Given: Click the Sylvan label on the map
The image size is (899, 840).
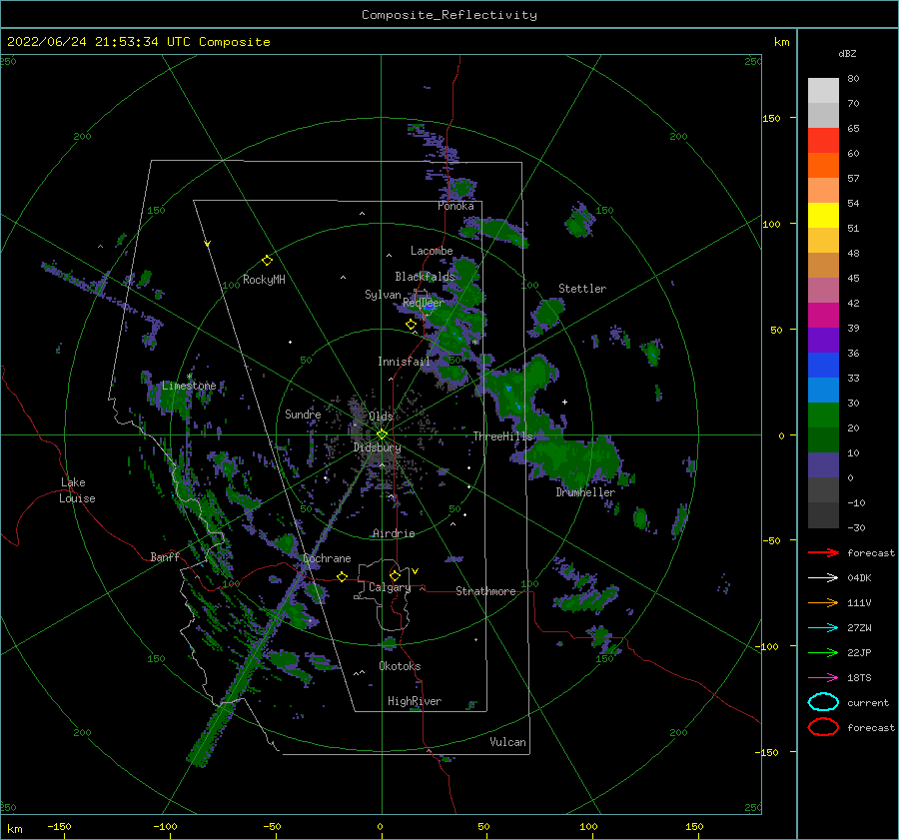Looking at the screenshot, I should click(383, 295).
